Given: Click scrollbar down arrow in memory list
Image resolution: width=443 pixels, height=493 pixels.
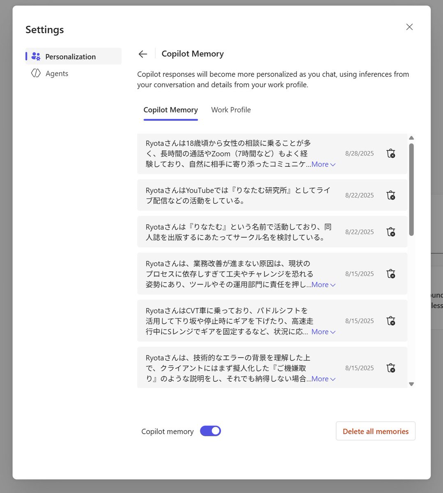Looking at the screenshot, I should [411, 384].
